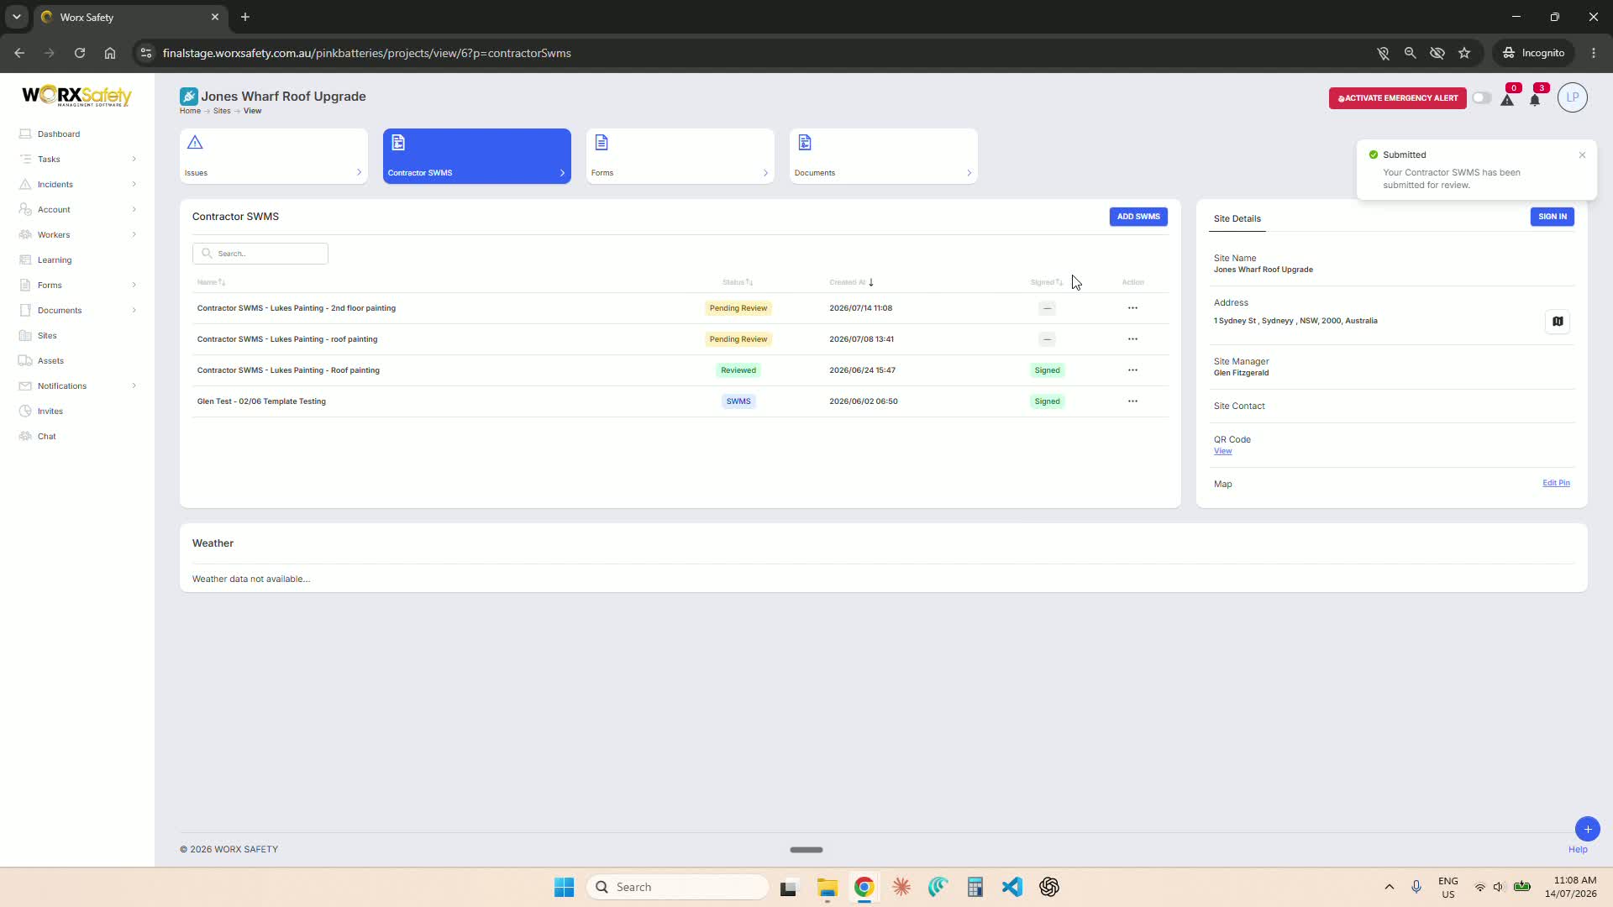This screenshot has height=907, width=1613.
Task: Click the Help link under the plus button
Action: tap(1578, 850)
